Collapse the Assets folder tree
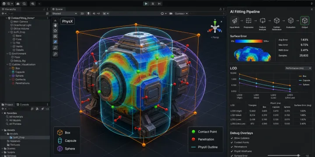Image resolution: width=315 pixels, height=157 pixels. coord(3,130)
